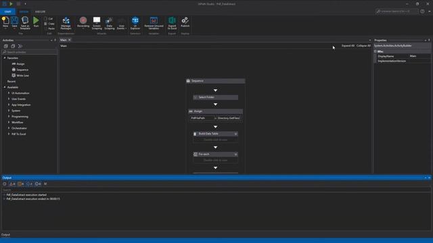Open Manage Packages
Image resolution: width=433 pixels, height=243 pixels.
click(66, 23)
